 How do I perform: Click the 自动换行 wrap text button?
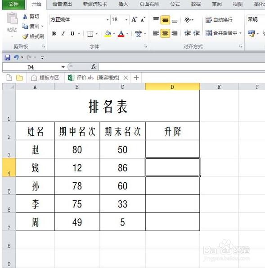pos(219,20)
